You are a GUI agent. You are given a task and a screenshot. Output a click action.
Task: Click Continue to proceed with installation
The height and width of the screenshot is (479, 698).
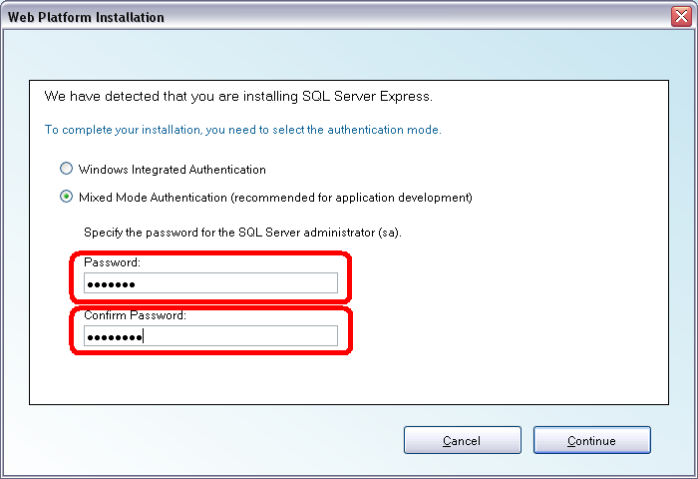(591, 440)
